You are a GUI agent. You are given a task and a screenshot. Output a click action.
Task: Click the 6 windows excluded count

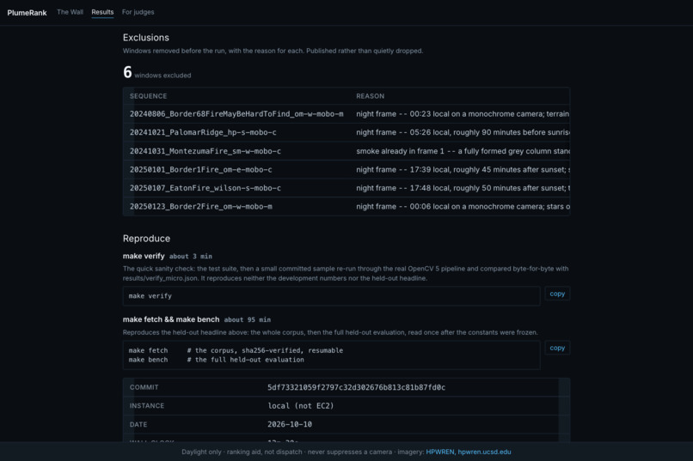point(156,72)
